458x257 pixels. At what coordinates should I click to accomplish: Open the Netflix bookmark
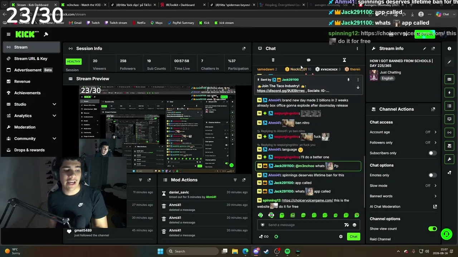coord(138,23)
